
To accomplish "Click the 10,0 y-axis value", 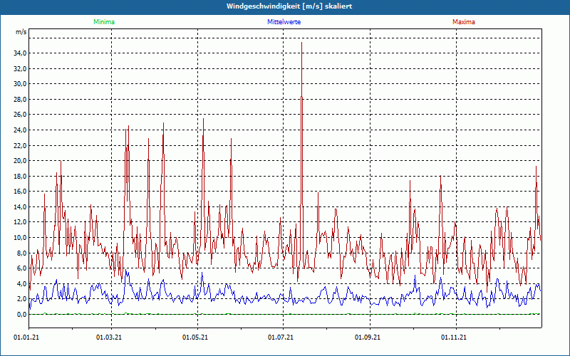I will tap(20, 238).
